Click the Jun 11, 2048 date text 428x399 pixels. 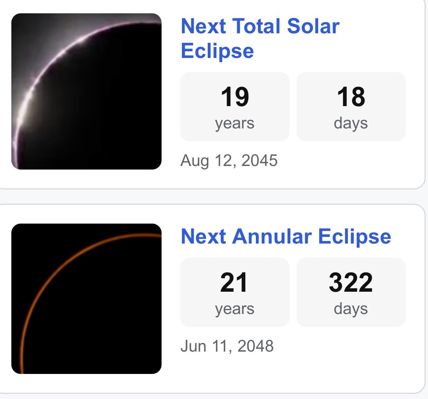point(227,346)
